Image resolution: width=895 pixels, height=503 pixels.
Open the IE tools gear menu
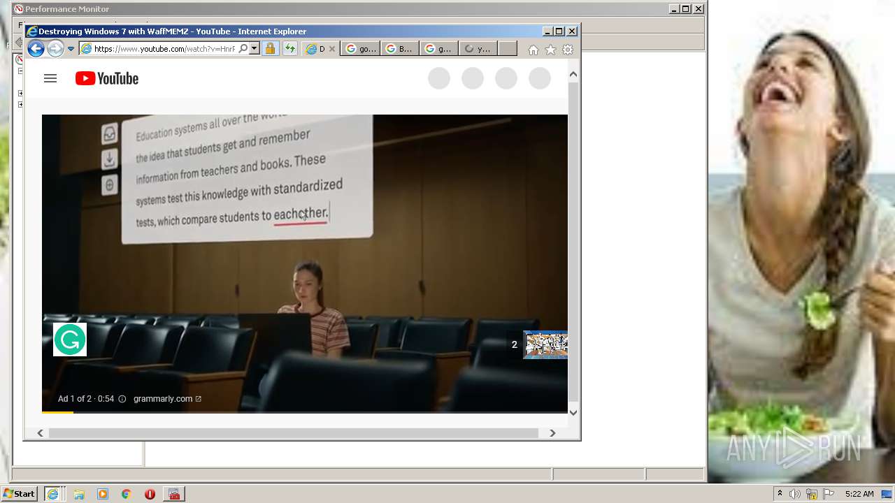point(568,50)
